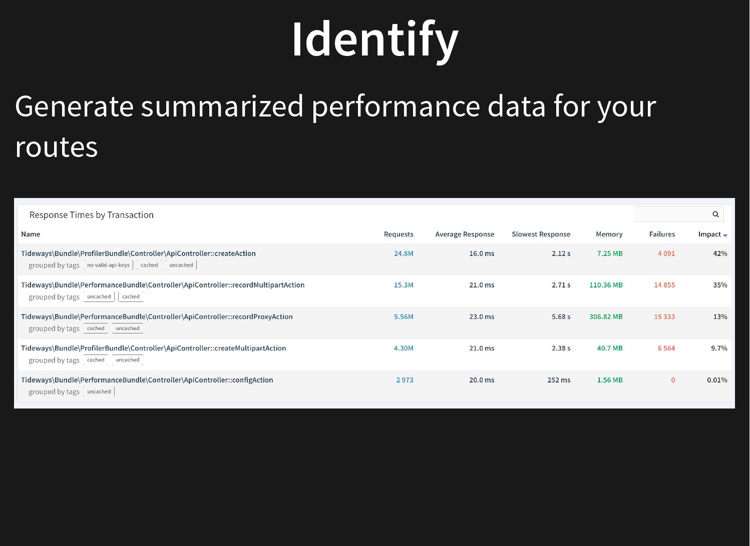Sort the table by Requests column
The height and width of the screenshot is (546, 750).
399,234
